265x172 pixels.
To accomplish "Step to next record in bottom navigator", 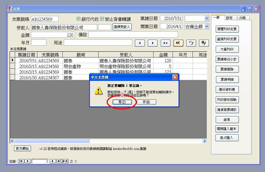I will point(53,161).
